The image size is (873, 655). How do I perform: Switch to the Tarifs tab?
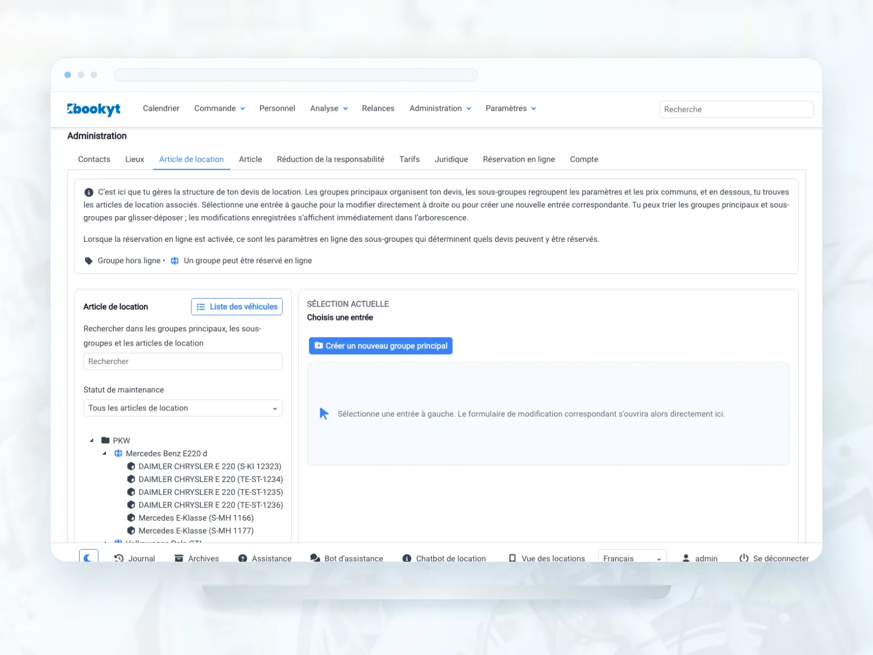409,159
